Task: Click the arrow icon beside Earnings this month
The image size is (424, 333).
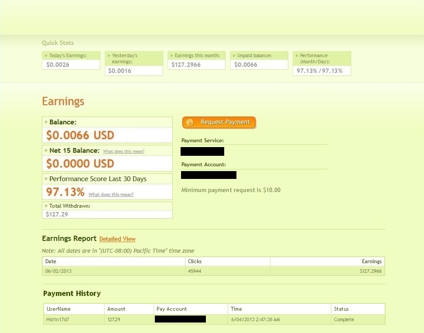Action: click(172, 55)
